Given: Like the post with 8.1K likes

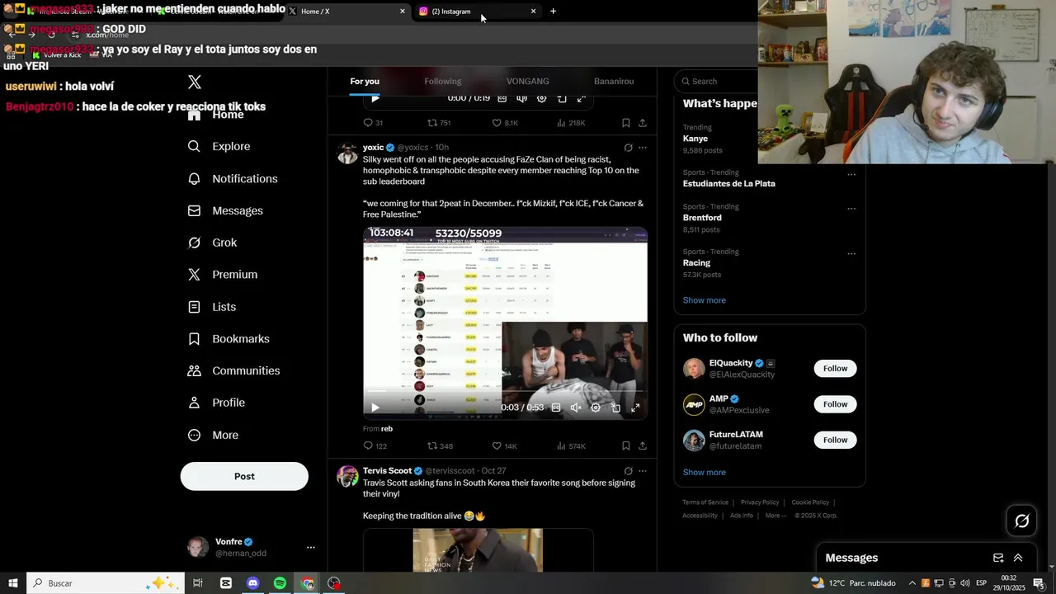Looking at the screenshot, I should (505, 123).
